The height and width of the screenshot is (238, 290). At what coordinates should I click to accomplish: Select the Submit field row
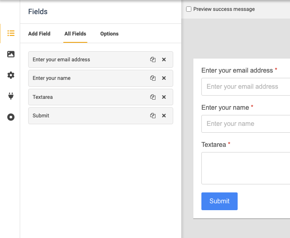101,116
